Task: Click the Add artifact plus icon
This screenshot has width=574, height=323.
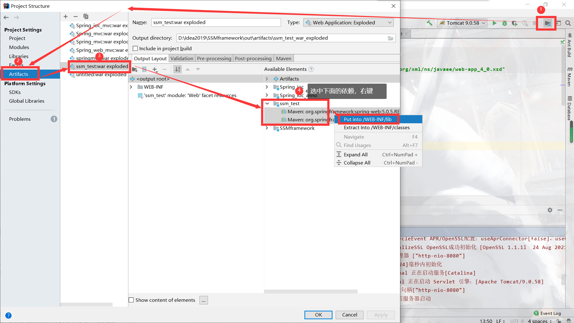Action: pos(66,17)
